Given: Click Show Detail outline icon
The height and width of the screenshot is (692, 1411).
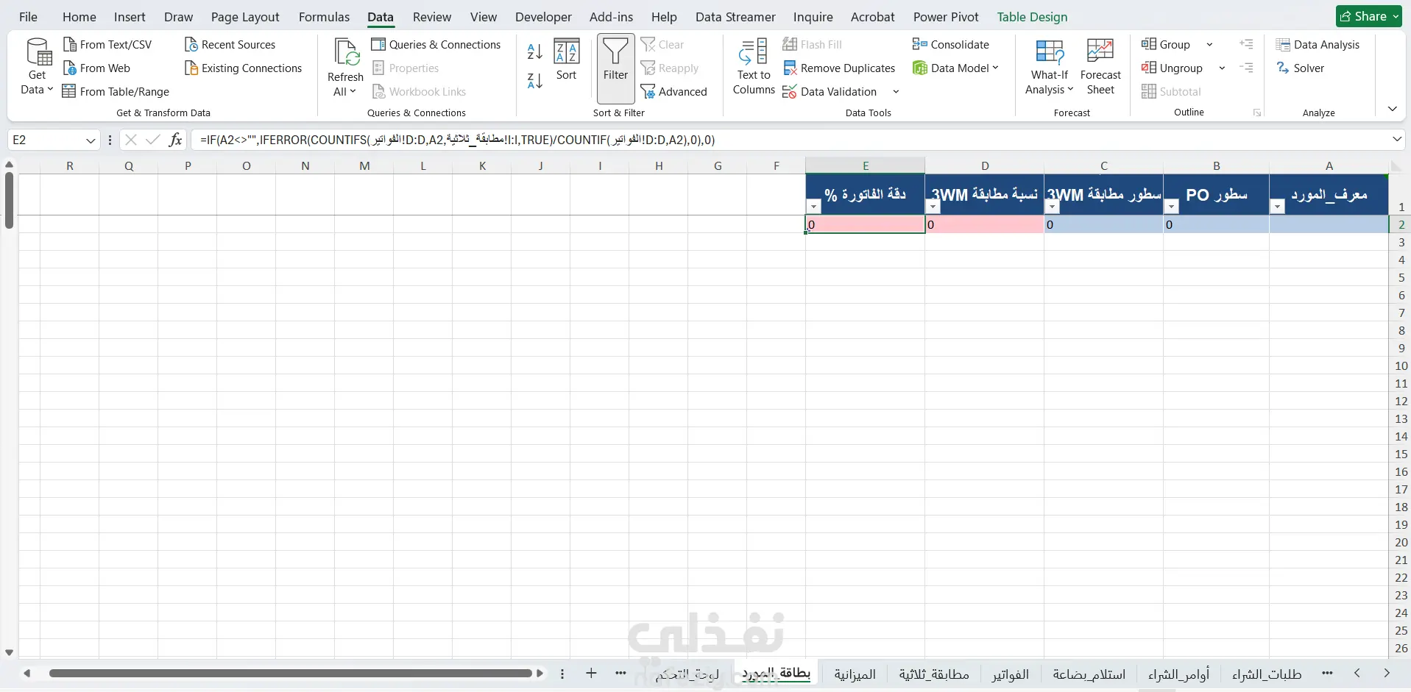Looking at the screenshot, I should click(x=1246, y=44).
